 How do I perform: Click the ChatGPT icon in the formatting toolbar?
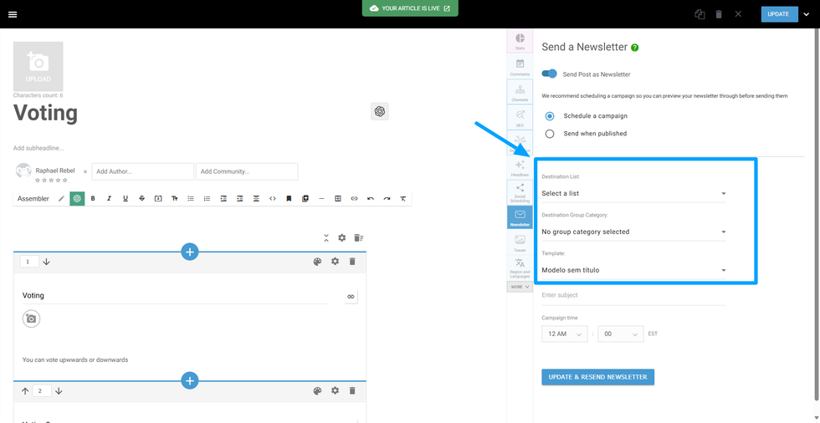pos(77,198)
